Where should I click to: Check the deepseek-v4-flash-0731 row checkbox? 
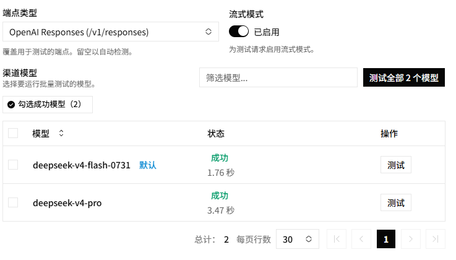[x=13, y=165]
